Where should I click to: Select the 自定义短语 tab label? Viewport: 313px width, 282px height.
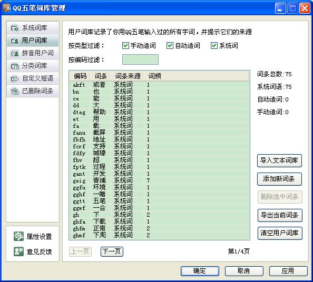click(38, 78)
